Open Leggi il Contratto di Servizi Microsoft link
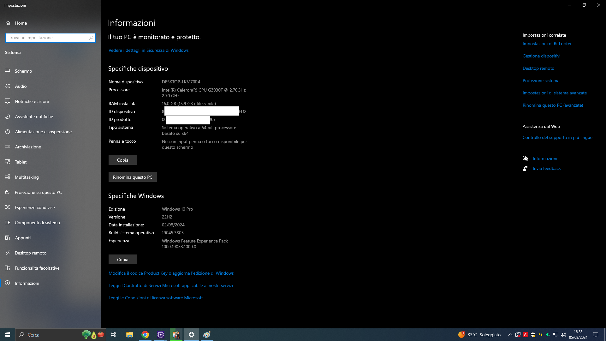Viewport: 606px width, 341px height. pyautogui.click(x=171, y=285)
